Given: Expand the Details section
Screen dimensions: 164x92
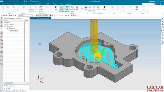Looking at the screenshot, I should (8, 88).
